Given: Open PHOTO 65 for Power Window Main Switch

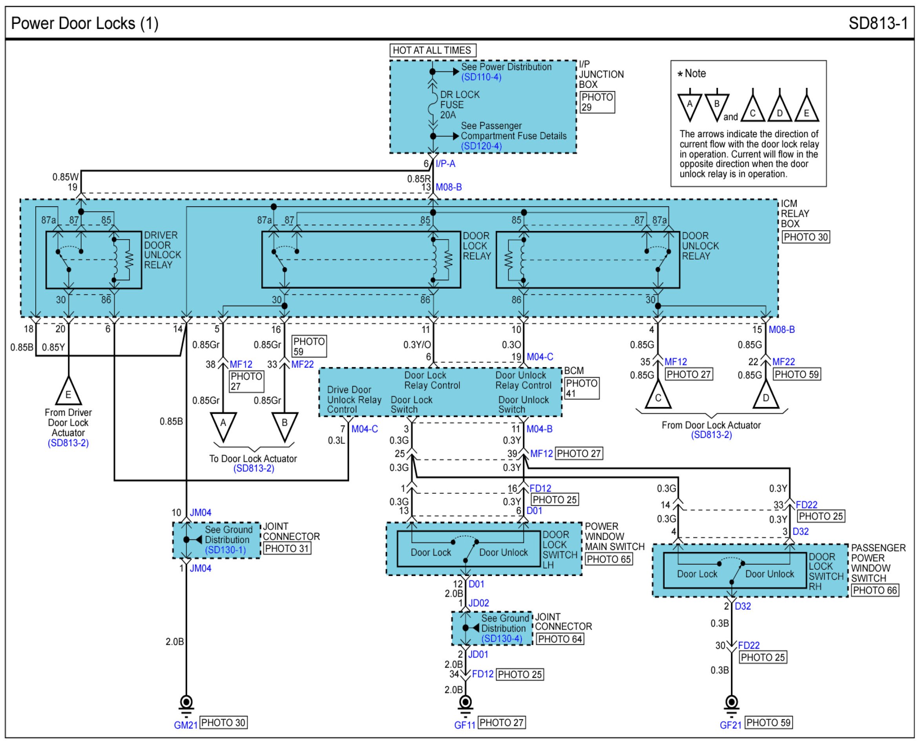Looking at the screenshot, I should click(608, 559).
